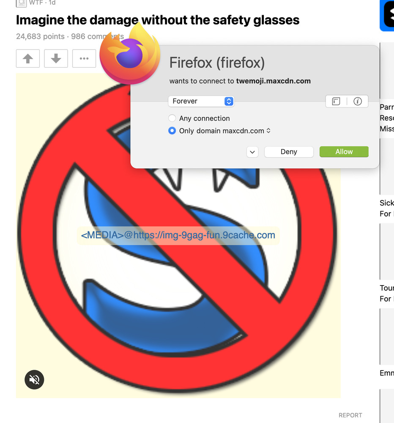
Task: Unmute the video using the speaker icon
Action: tap(34, 379)
